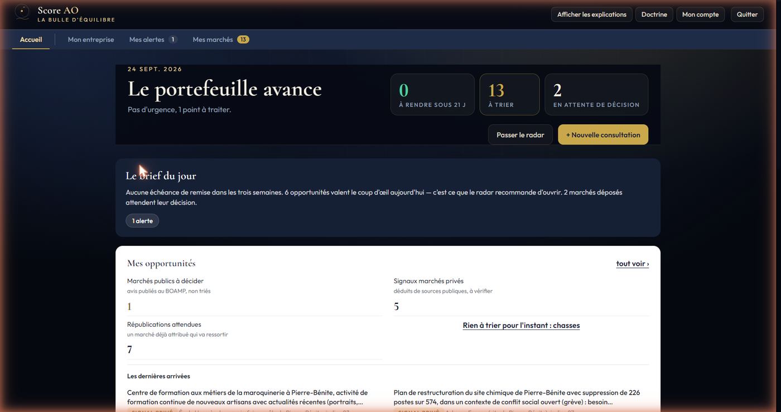Click the count 5 under Signaux marchés privés
781x412 pixels.
(x=396, y=307)
